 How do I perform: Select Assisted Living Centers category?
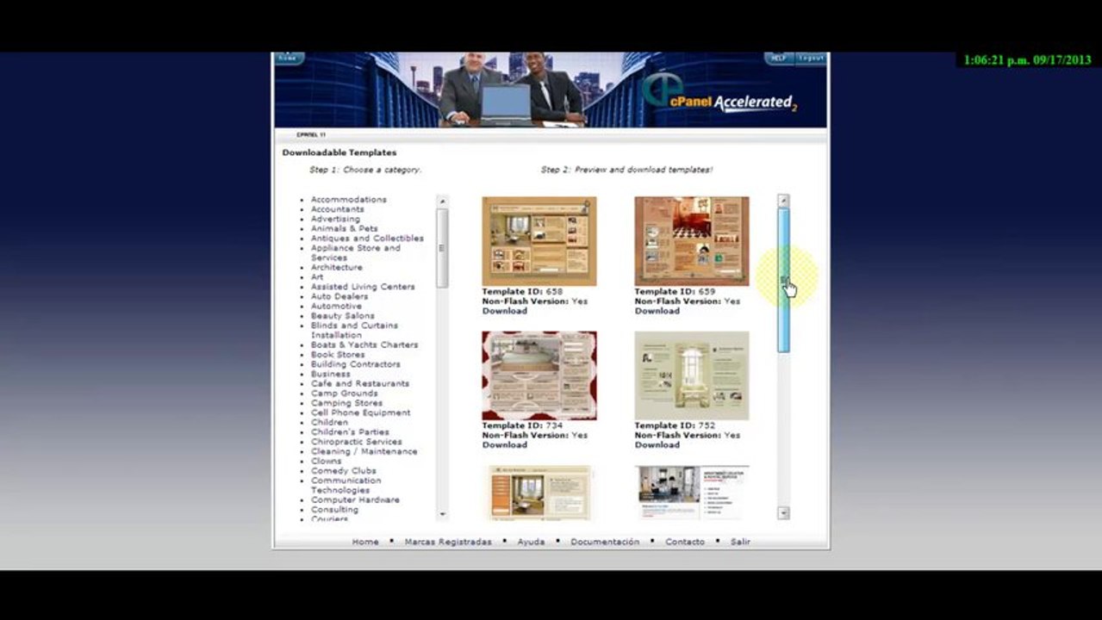coord(363,287)
